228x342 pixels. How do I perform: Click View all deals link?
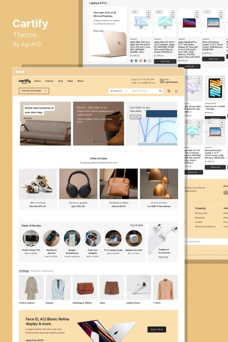click(x=136, y=225)
